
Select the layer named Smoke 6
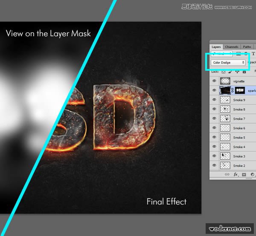point(239,128)
